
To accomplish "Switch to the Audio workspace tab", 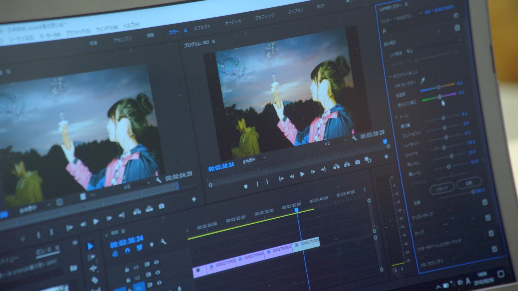I will click(x=233, y=22).
